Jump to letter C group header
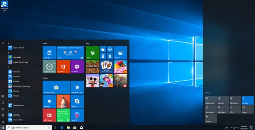 point(9,67)
